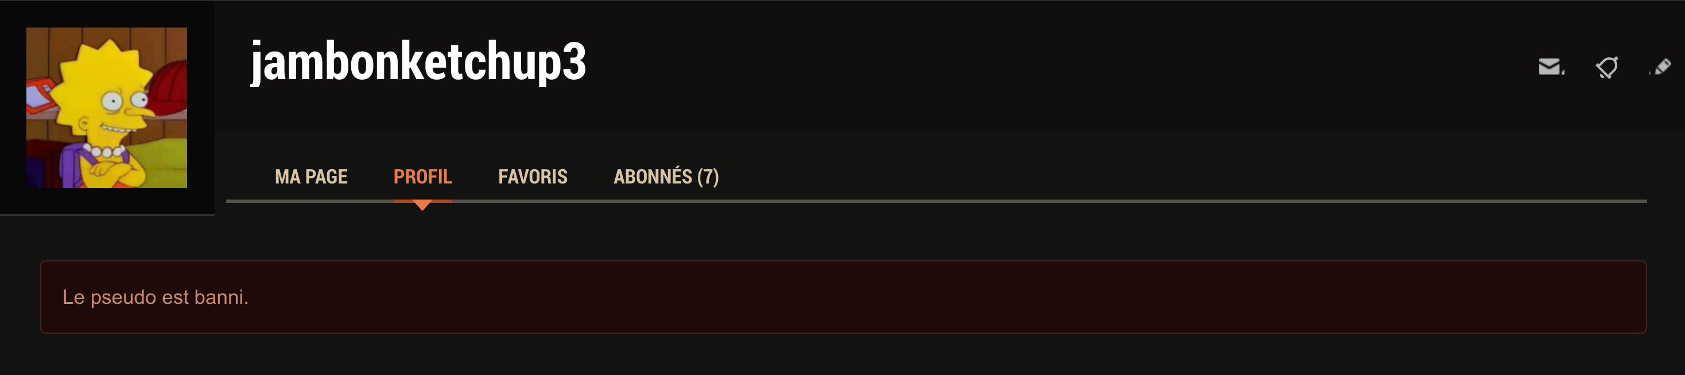Switch to the FAVORIS tab
Screen dimensions: 1685x375
(x=533, y=177)
